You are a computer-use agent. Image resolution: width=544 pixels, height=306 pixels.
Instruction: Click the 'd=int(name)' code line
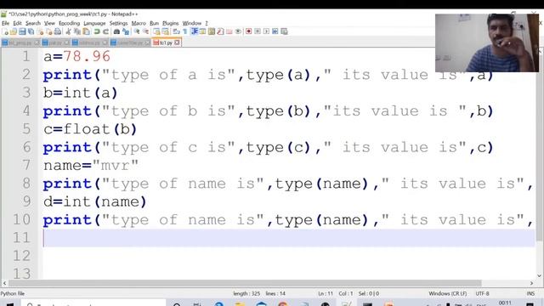[x=94, y=201]
